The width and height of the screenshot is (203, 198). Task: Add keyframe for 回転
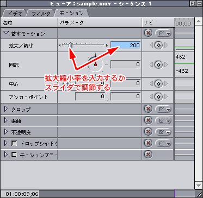(158, 65)
